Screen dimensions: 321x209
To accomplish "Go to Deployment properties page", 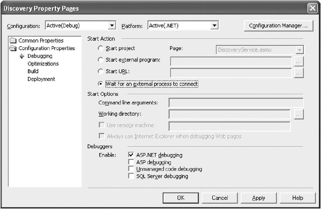I will [x=41, y=79].
